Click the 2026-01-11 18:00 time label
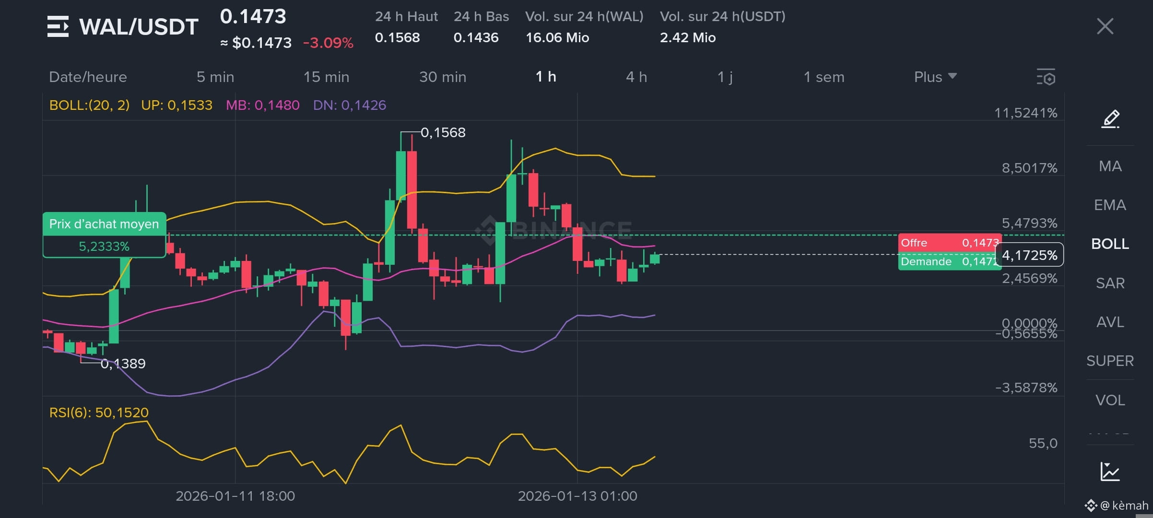Image resolution: width=1153 pixels, height=518 pixels. (x=235, y=496)
